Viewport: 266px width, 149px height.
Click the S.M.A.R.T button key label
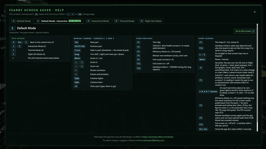click(208, 91)
